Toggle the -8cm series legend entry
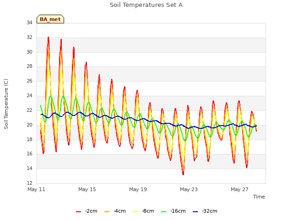This screenshot has width=293, height=220. tap(143, 211)
